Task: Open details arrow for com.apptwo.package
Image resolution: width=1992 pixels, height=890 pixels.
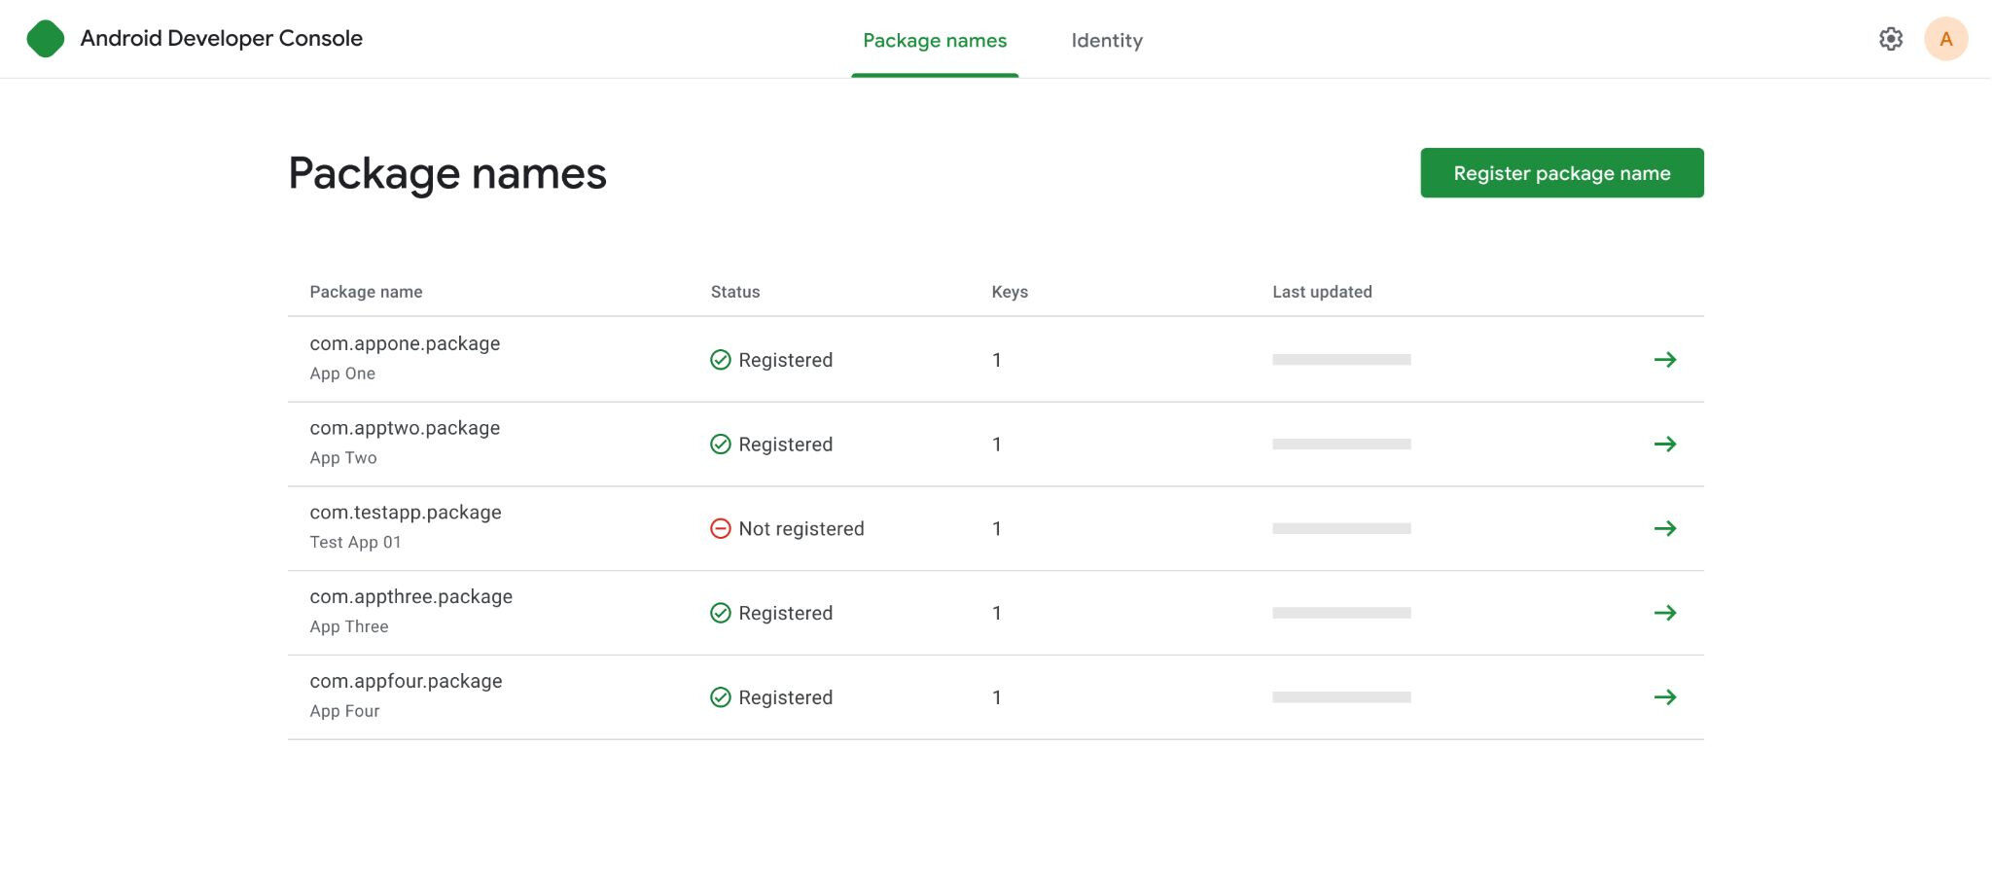Action: (1667, 444)
